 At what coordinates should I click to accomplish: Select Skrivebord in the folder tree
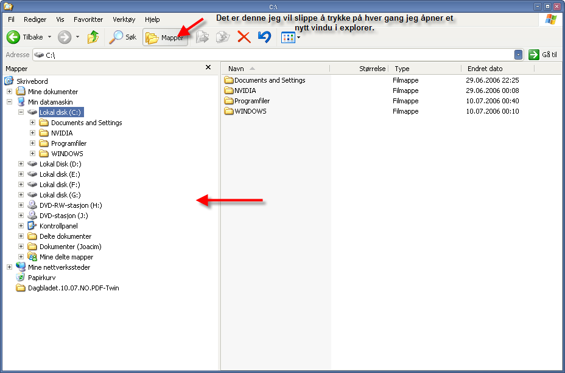coord(32,81)
